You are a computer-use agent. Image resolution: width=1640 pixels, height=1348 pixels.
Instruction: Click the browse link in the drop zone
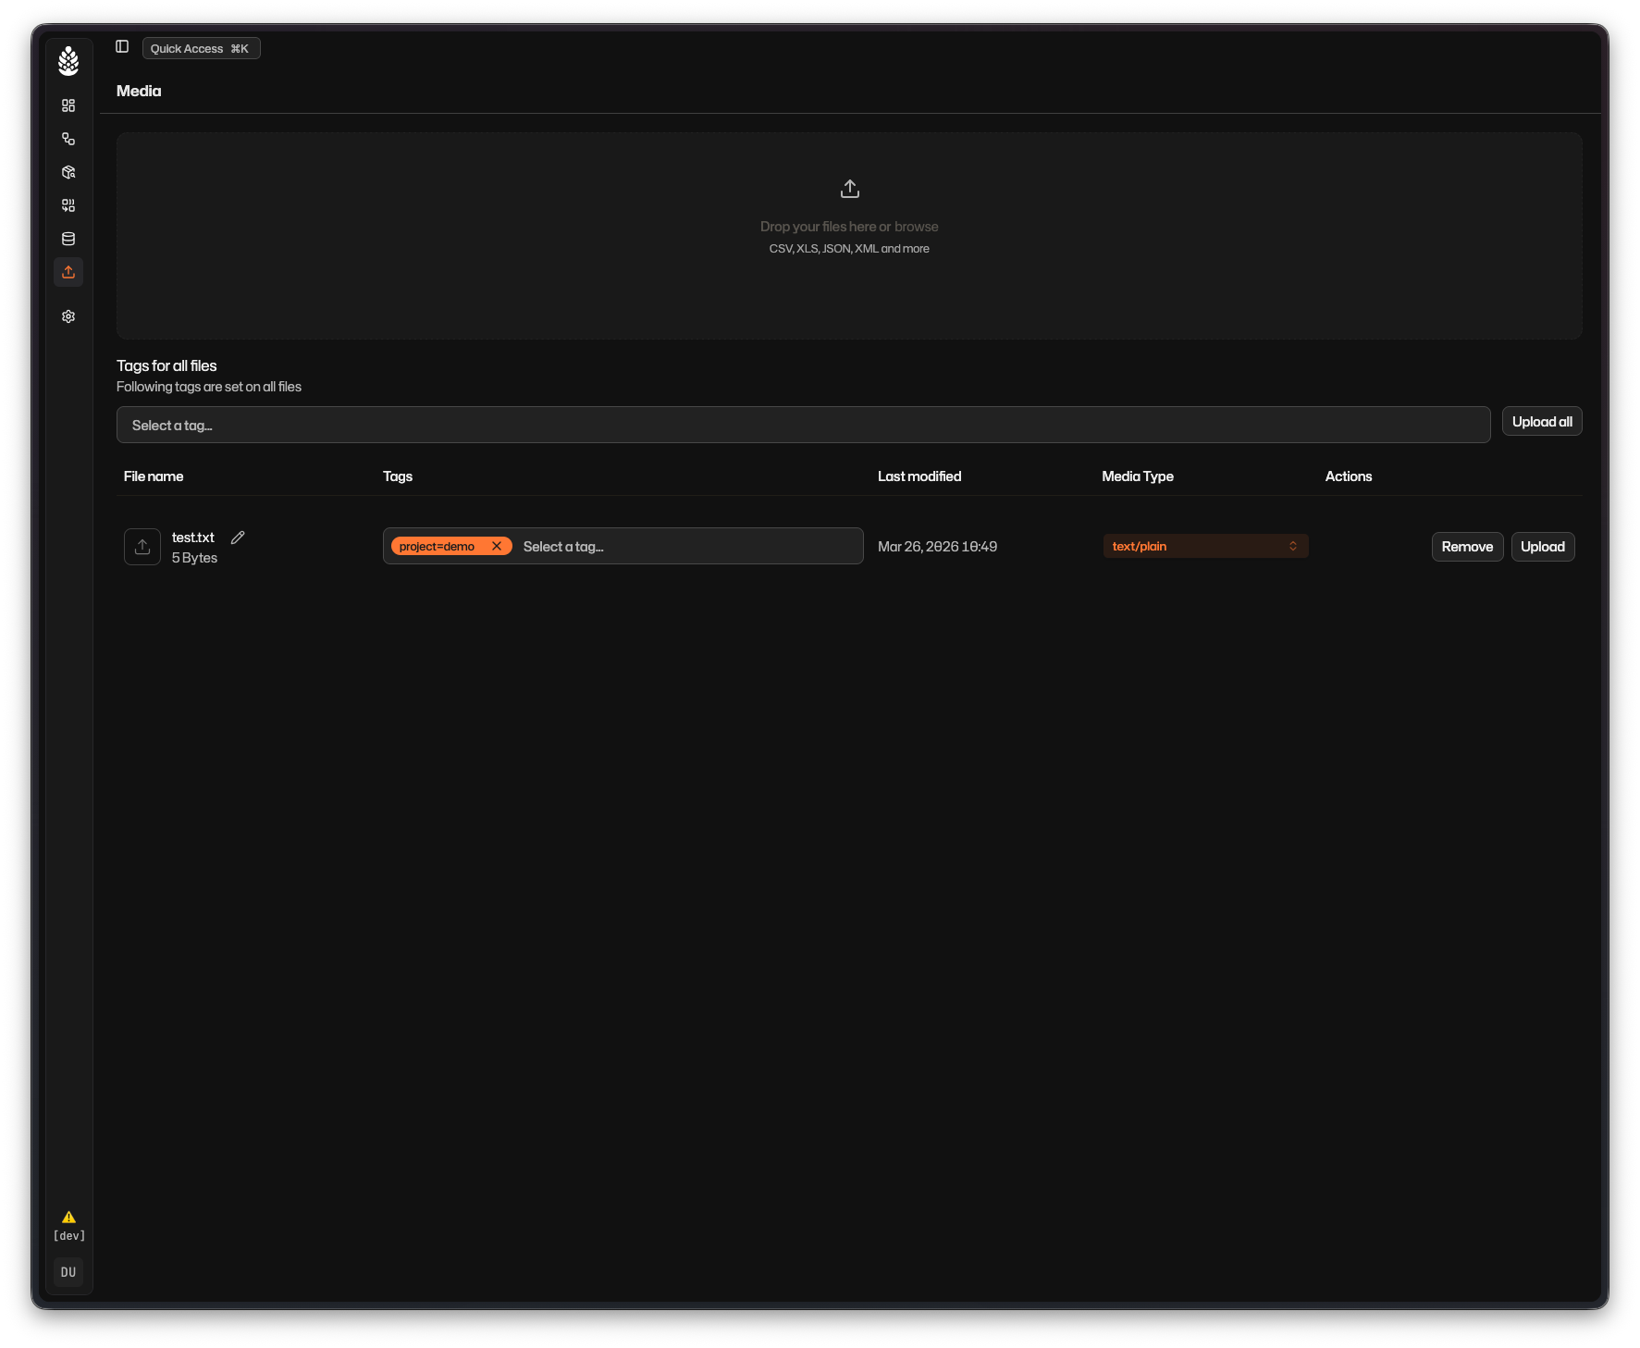point(919,226)
